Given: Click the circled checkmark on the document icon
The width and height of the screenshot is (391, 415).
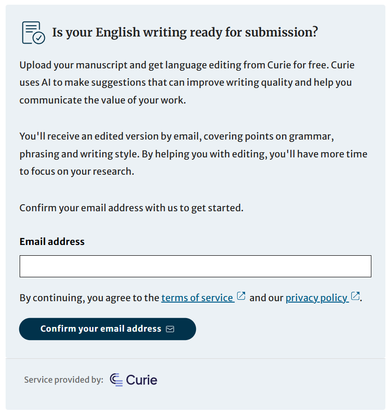Looking at the screenshot, I should (x=39, y=38).
